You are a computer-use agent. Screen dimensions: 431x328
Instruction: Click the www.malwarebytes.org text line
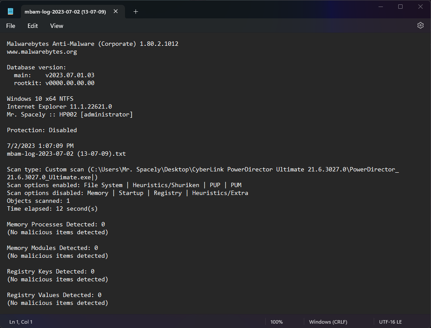pyautogui.click(x=42, y=51)
